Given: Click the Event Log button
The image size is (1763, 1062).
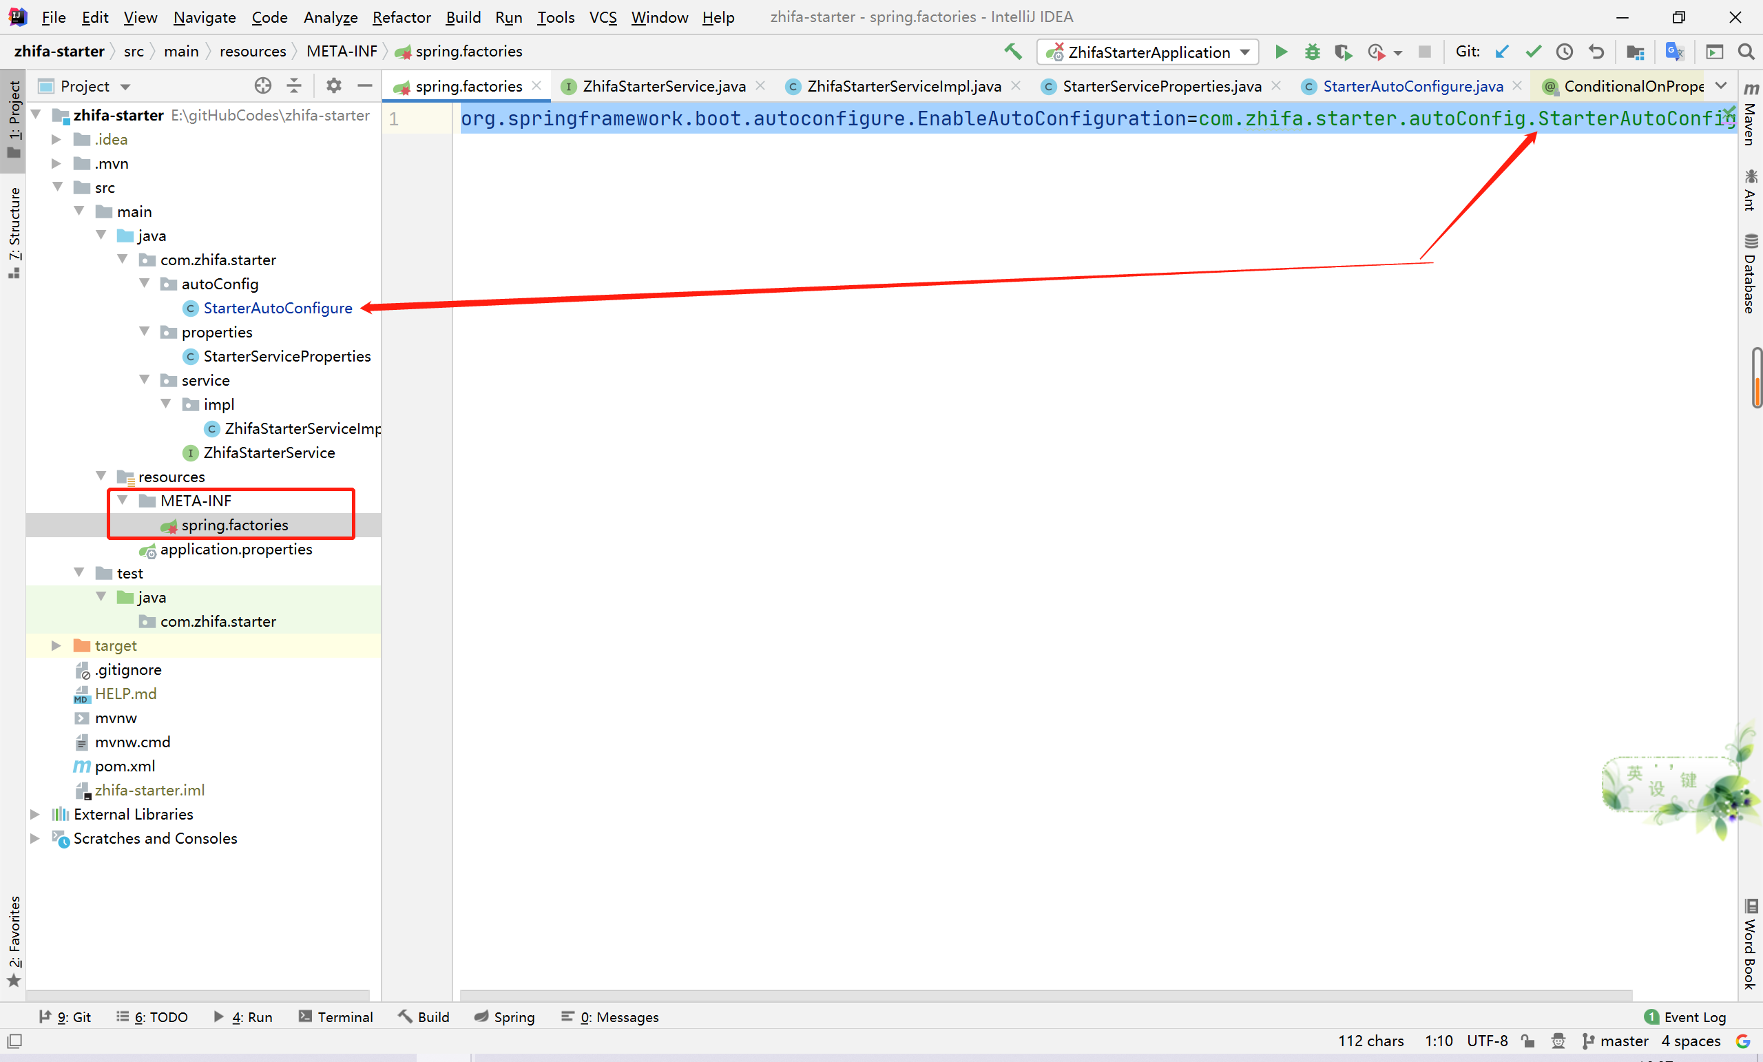Looking at the screenshot, I should (x=1686, y=1017).
